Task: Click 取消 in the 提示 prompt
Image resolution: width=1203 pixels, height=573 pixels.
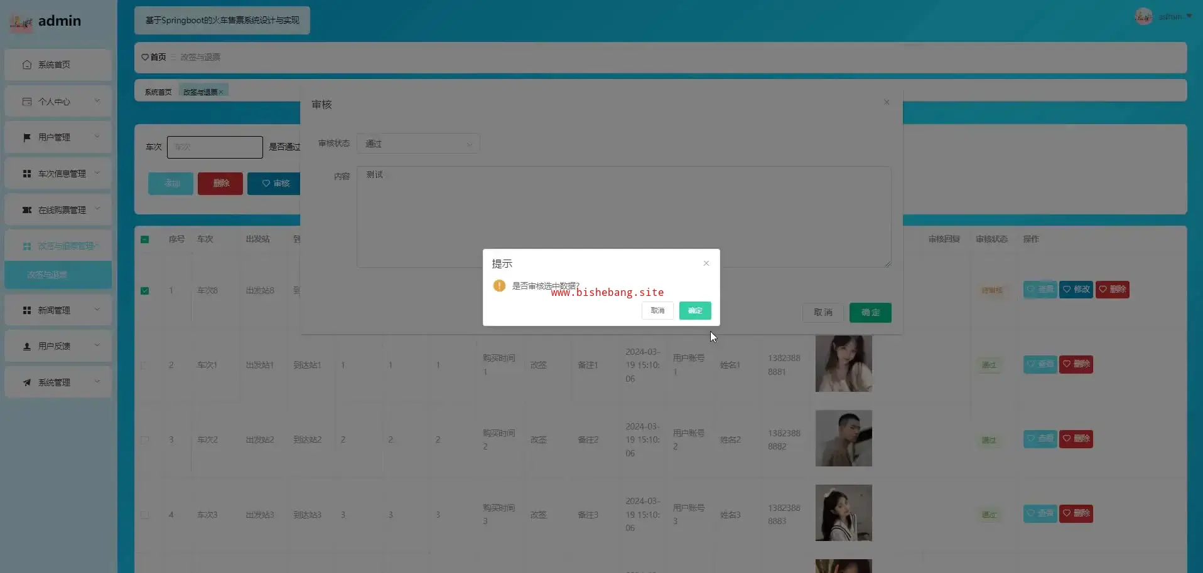Action: (x=657, y=310)
